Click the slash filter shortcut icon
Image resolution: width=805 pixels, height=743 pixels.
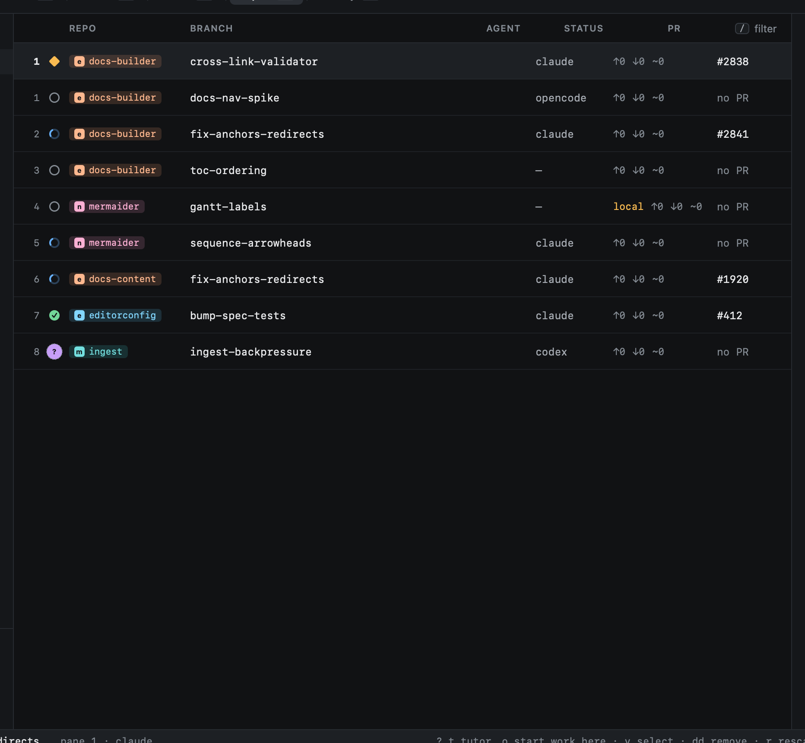[x=742, y=29]
